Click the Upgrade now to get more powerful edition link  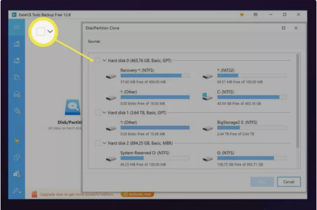pos(77,194)
